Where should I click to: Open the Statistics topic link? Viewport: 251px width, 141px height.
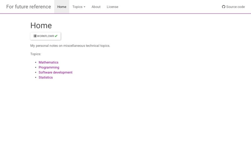pyautogui.click(x=45, y=77)
